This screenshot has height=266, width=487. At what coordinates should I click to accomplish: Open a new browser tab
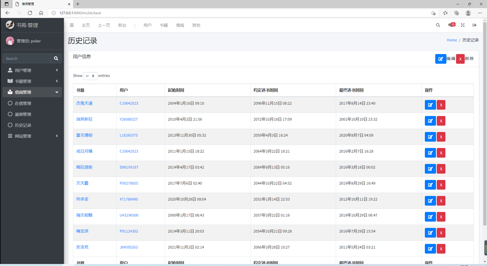pyautogui.click(x=78, y=4)
